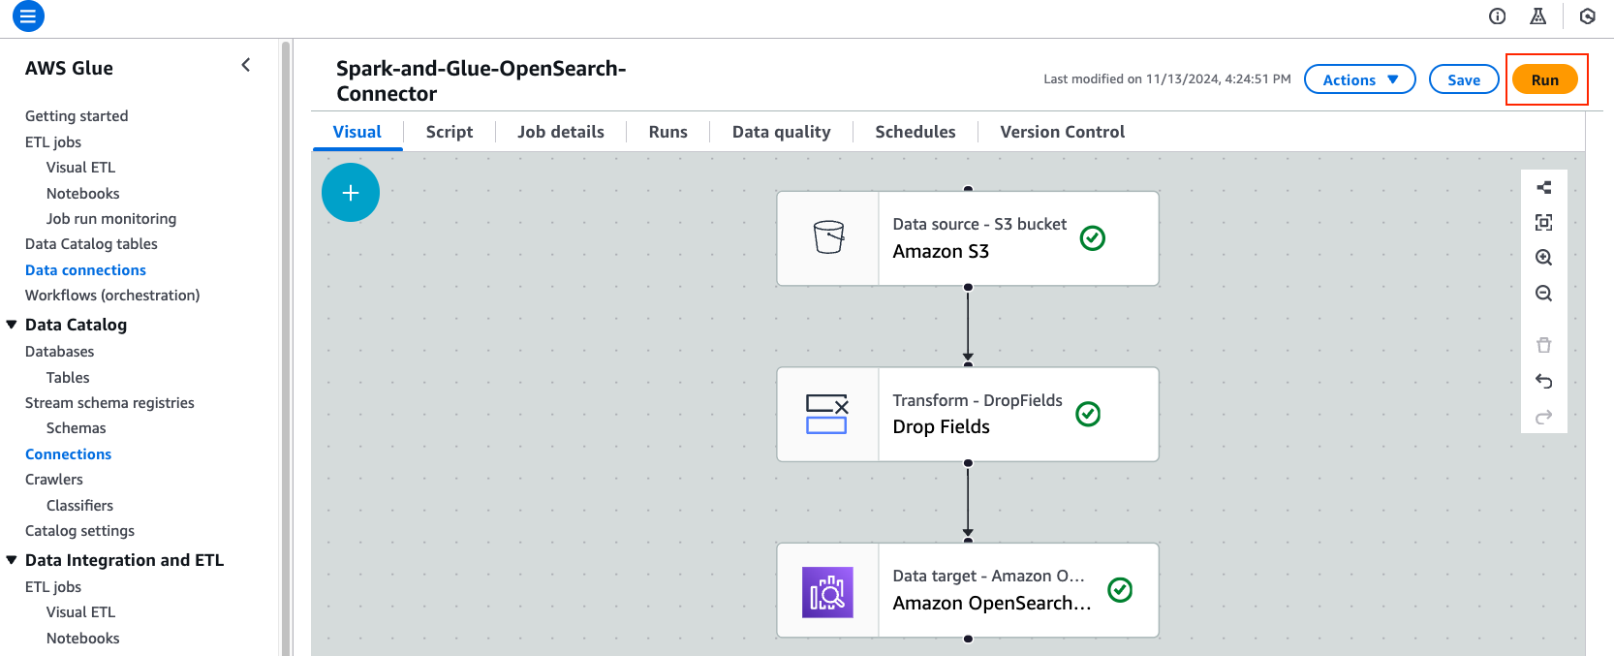Viewport: 1614px width, 656px height.
Task: Open Connections under Data Catalog
Action: tap(68, 454)
